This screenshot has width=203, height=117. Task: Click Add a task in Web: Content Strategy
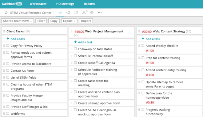pyautogui.click(x=153, y=39)
